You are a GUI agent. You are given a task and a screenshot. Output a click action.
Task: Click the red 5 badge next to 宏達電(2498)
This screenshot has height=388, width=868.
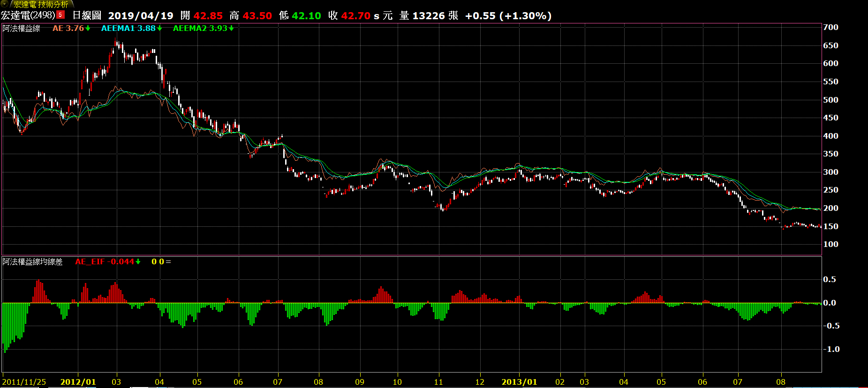(60, 15)
